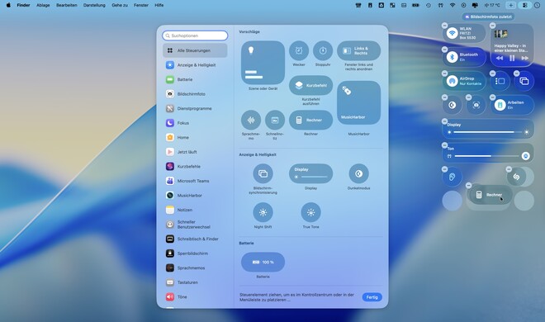Viewport: 545px width, 322px height.
Task: Open the Apple menu
Action: pos(8,5)
